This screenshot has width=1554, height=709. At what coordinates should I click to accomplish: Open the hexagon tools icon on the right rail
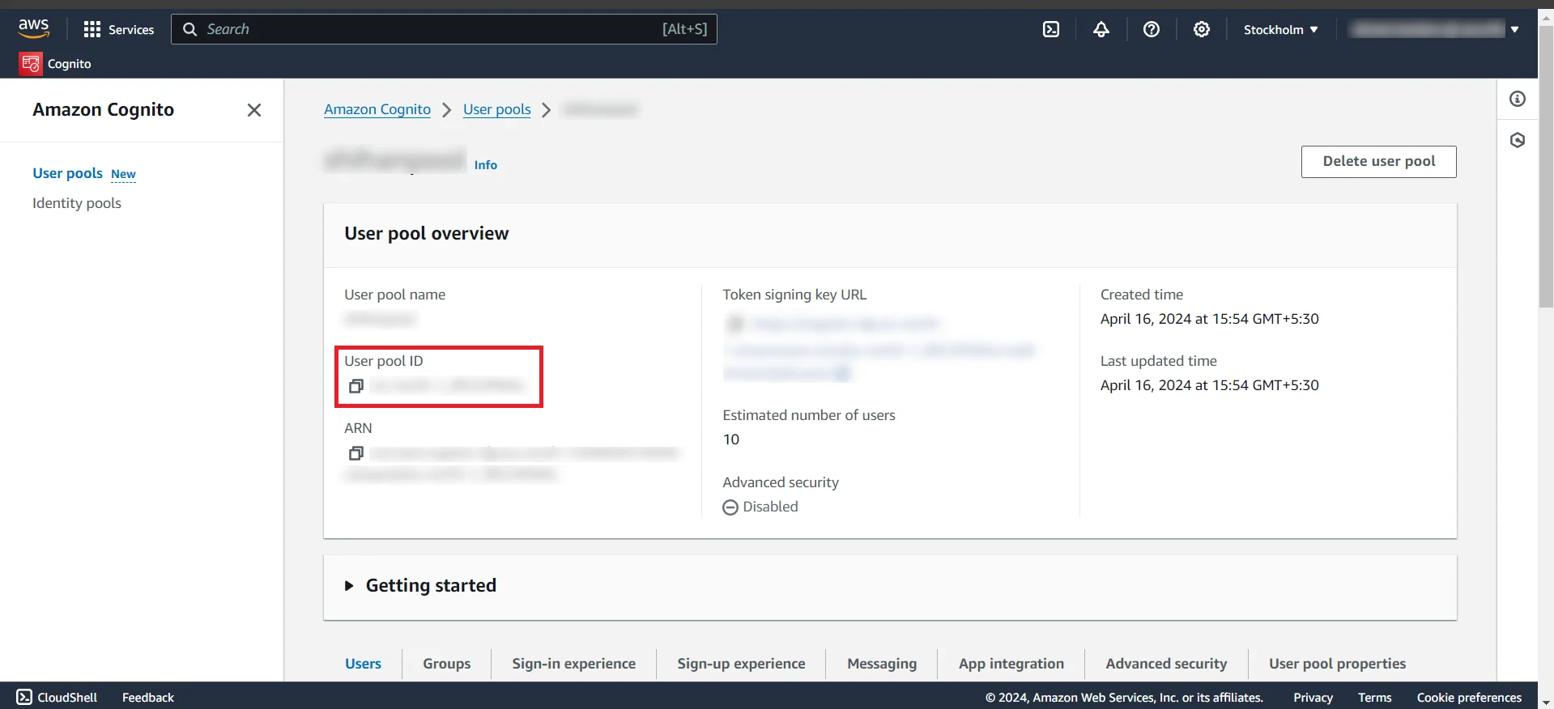click(1518, 140)
